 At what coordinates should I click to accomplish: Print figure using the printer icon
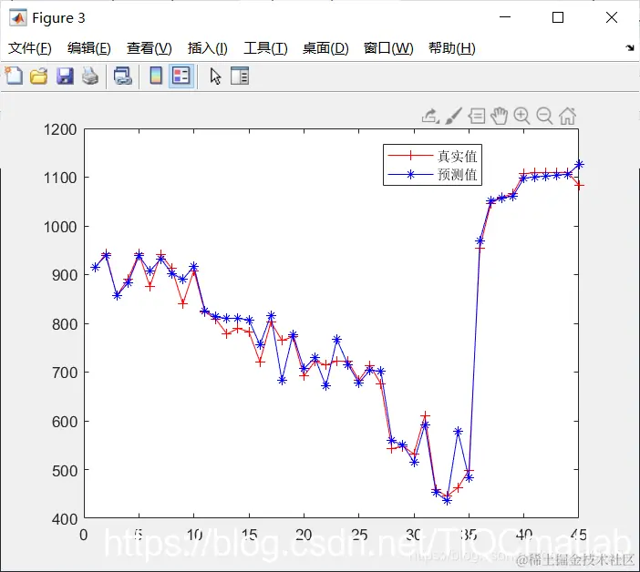[x=89, y=77]
